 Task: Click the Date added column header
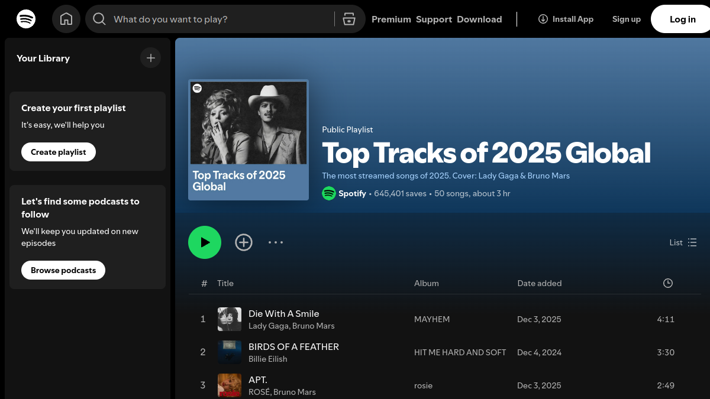pos(540,283)
